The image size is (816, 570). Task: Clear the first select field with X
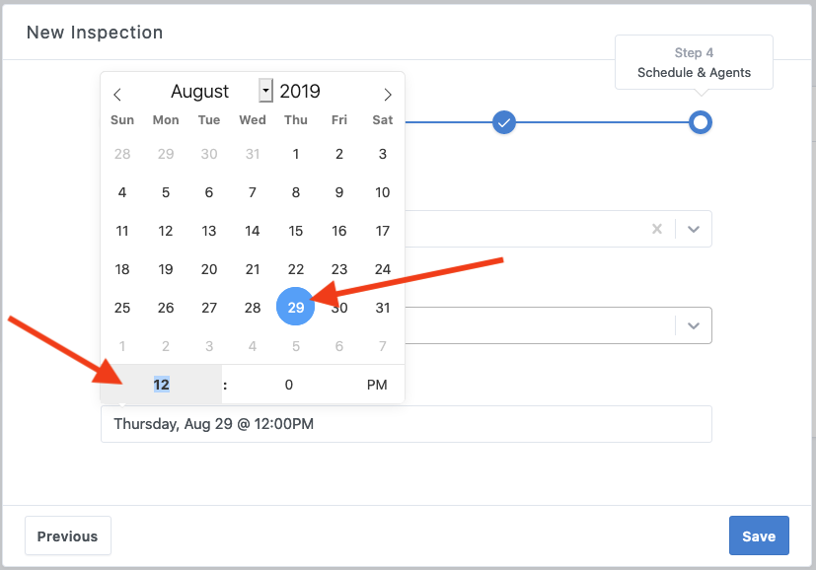pyautogui.click(x=657, y=229)
